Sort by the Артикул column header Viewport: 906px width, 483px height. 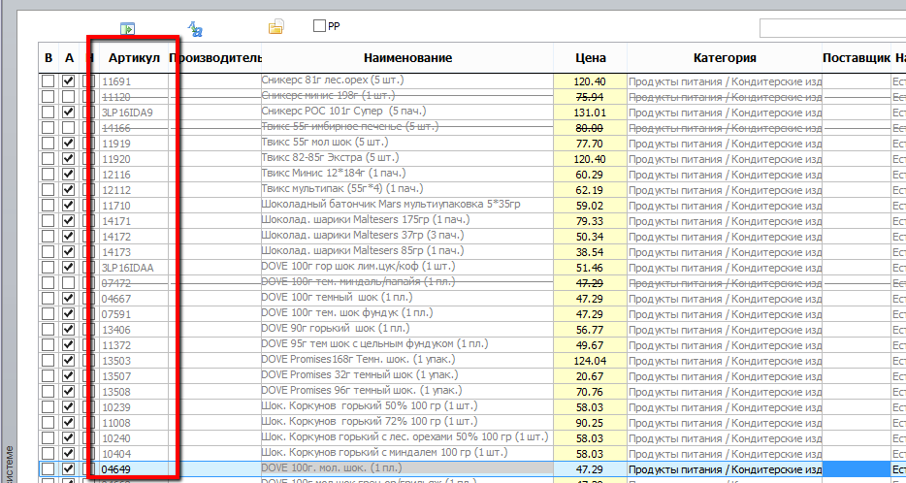click(134, 58)
